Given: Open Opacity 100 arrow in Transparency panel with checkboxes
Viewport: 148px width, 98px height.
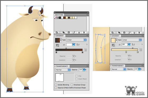Looking at the screenshot, I should click(x=84, y=70).
